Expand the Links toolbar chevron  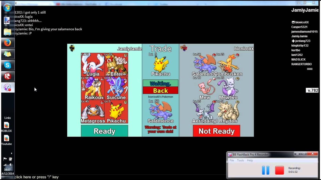click(12, 153)
